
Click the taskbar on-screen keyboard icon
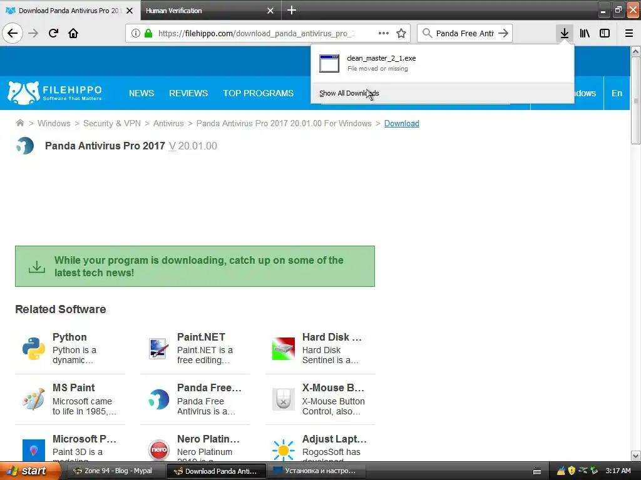click(537, 471)
